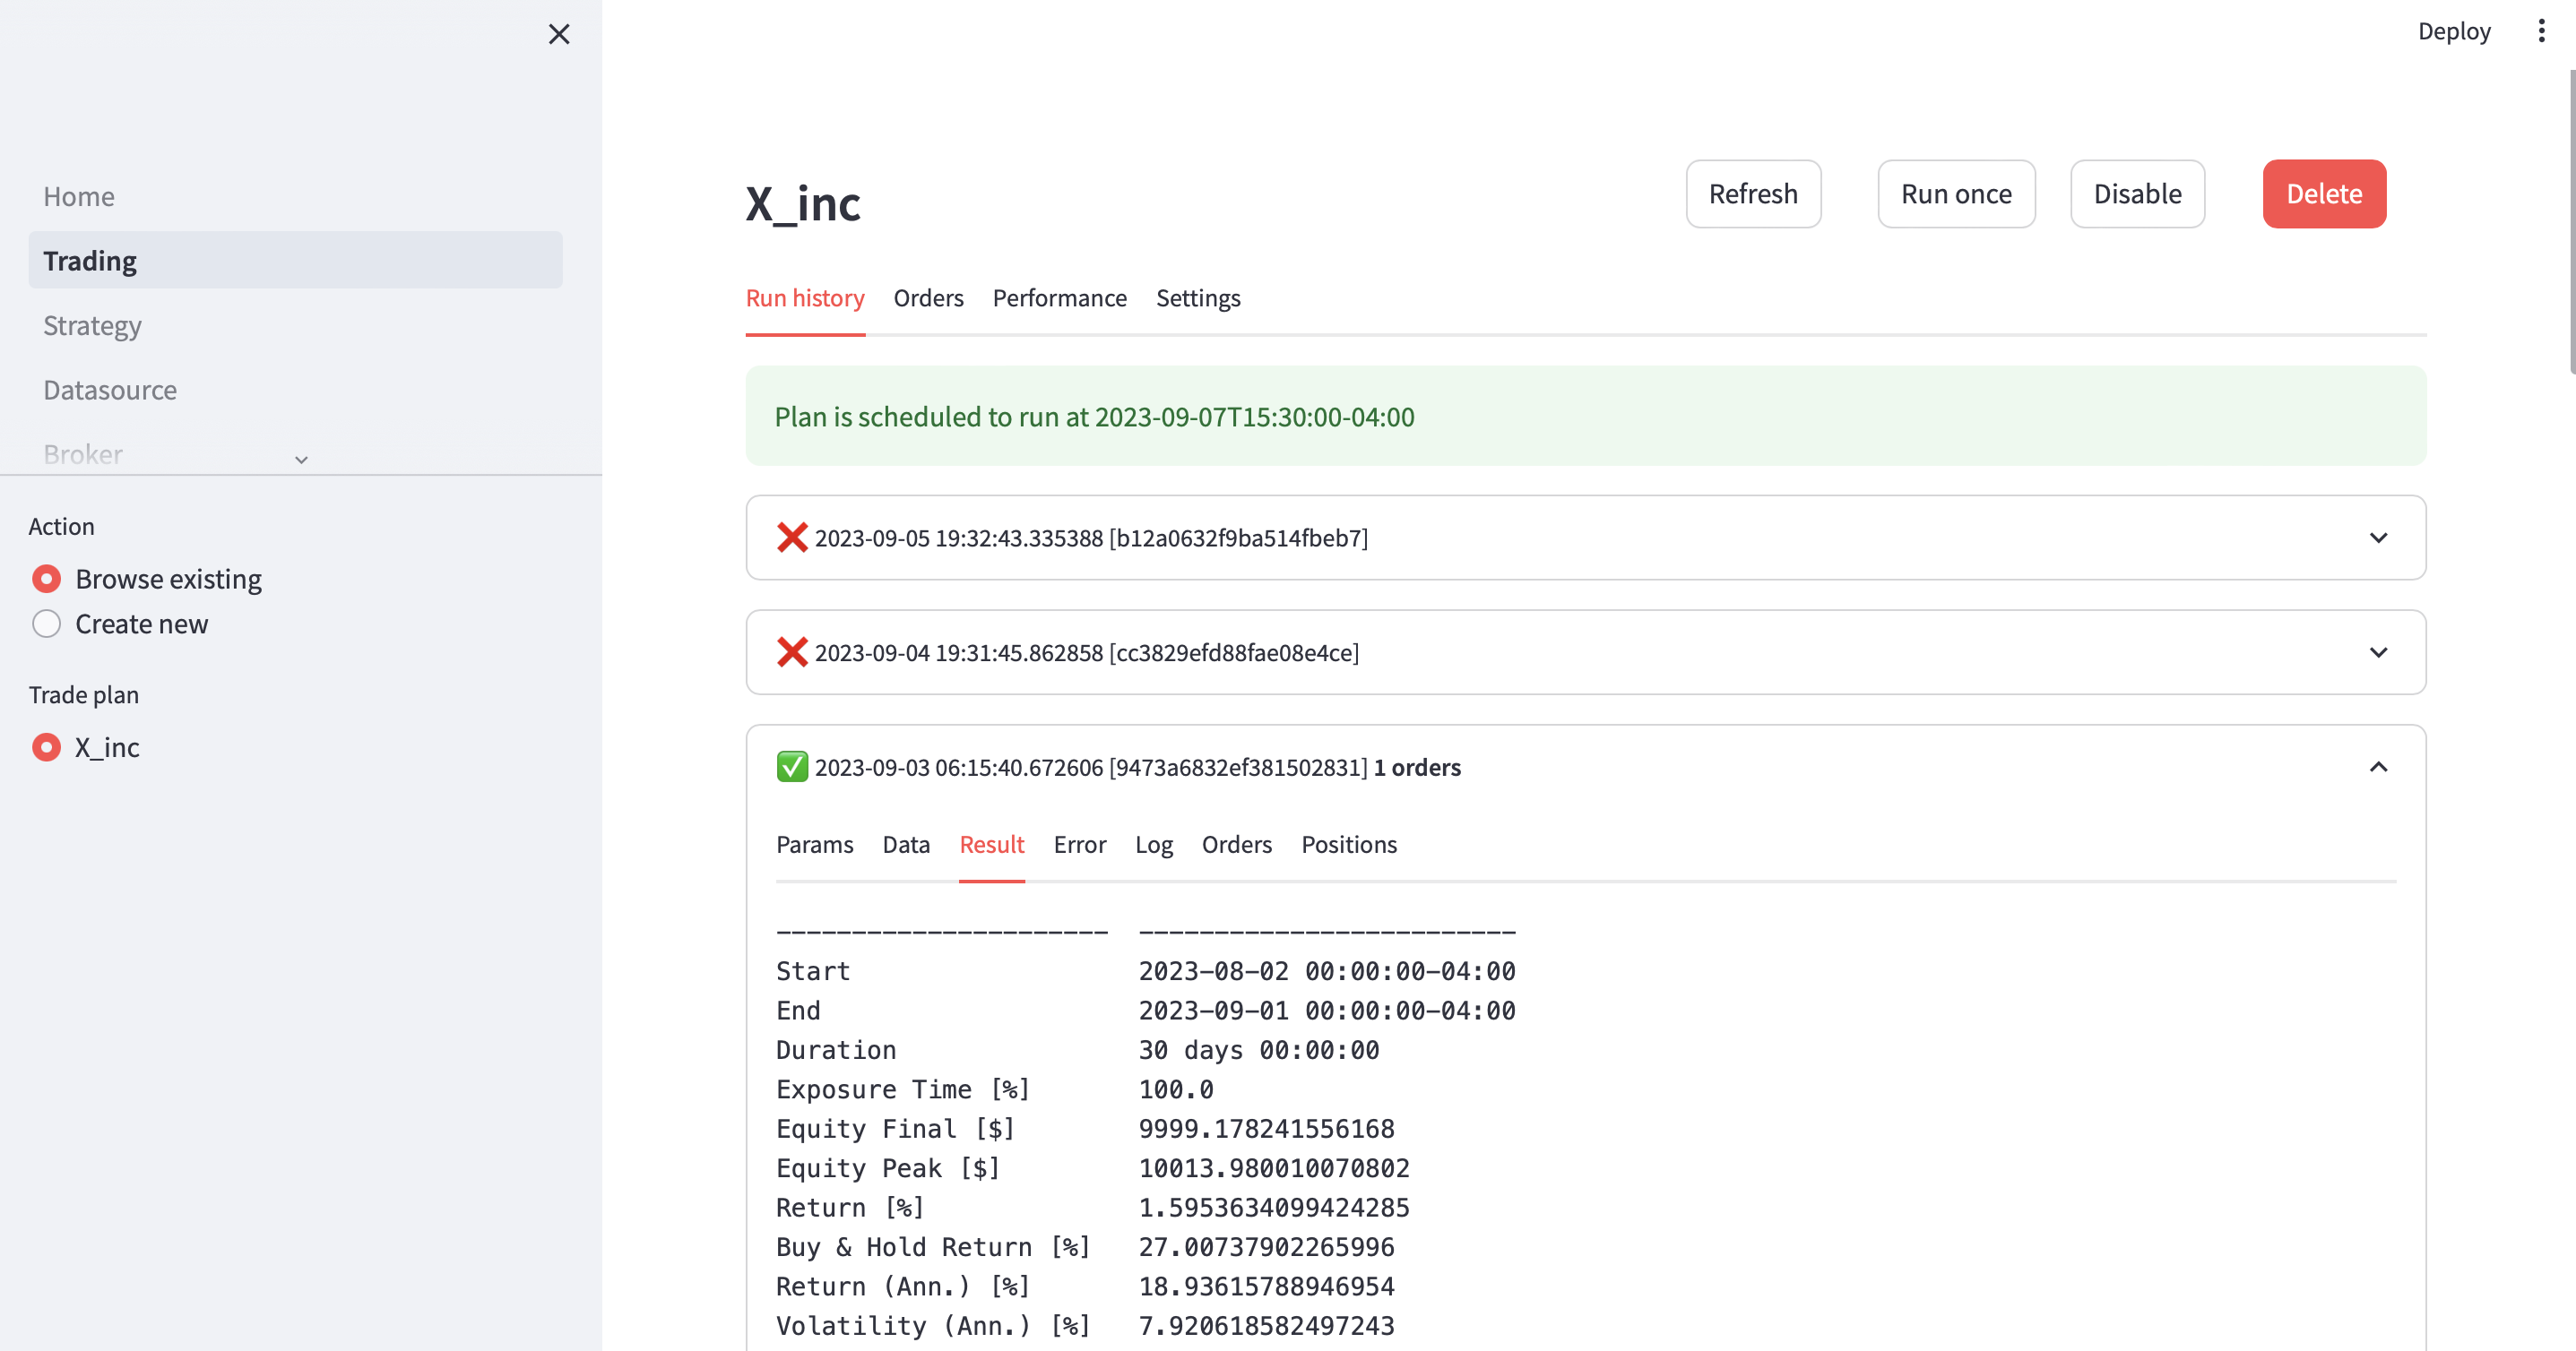The image size is (2576, 1351).
Task: Collapse the 2023-09-03 run entry
Action: (2378, 768)
